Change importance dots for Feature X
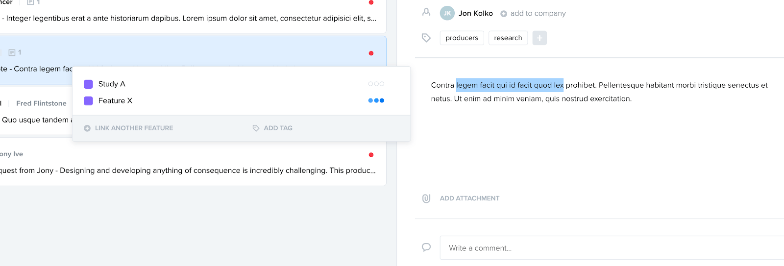 [376, 100]
